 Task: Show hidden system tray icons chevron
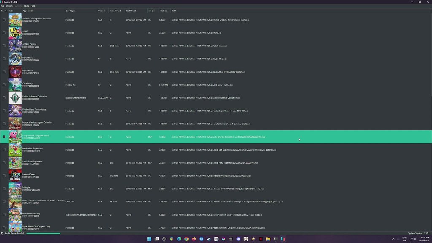coord(394,239)
